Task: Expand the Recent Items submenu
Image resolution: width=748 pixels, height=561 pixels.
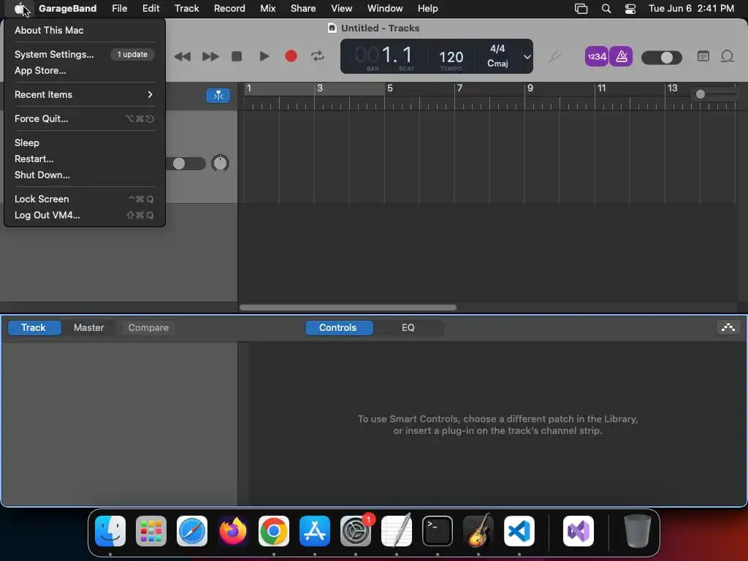Action: click(85, 94)
